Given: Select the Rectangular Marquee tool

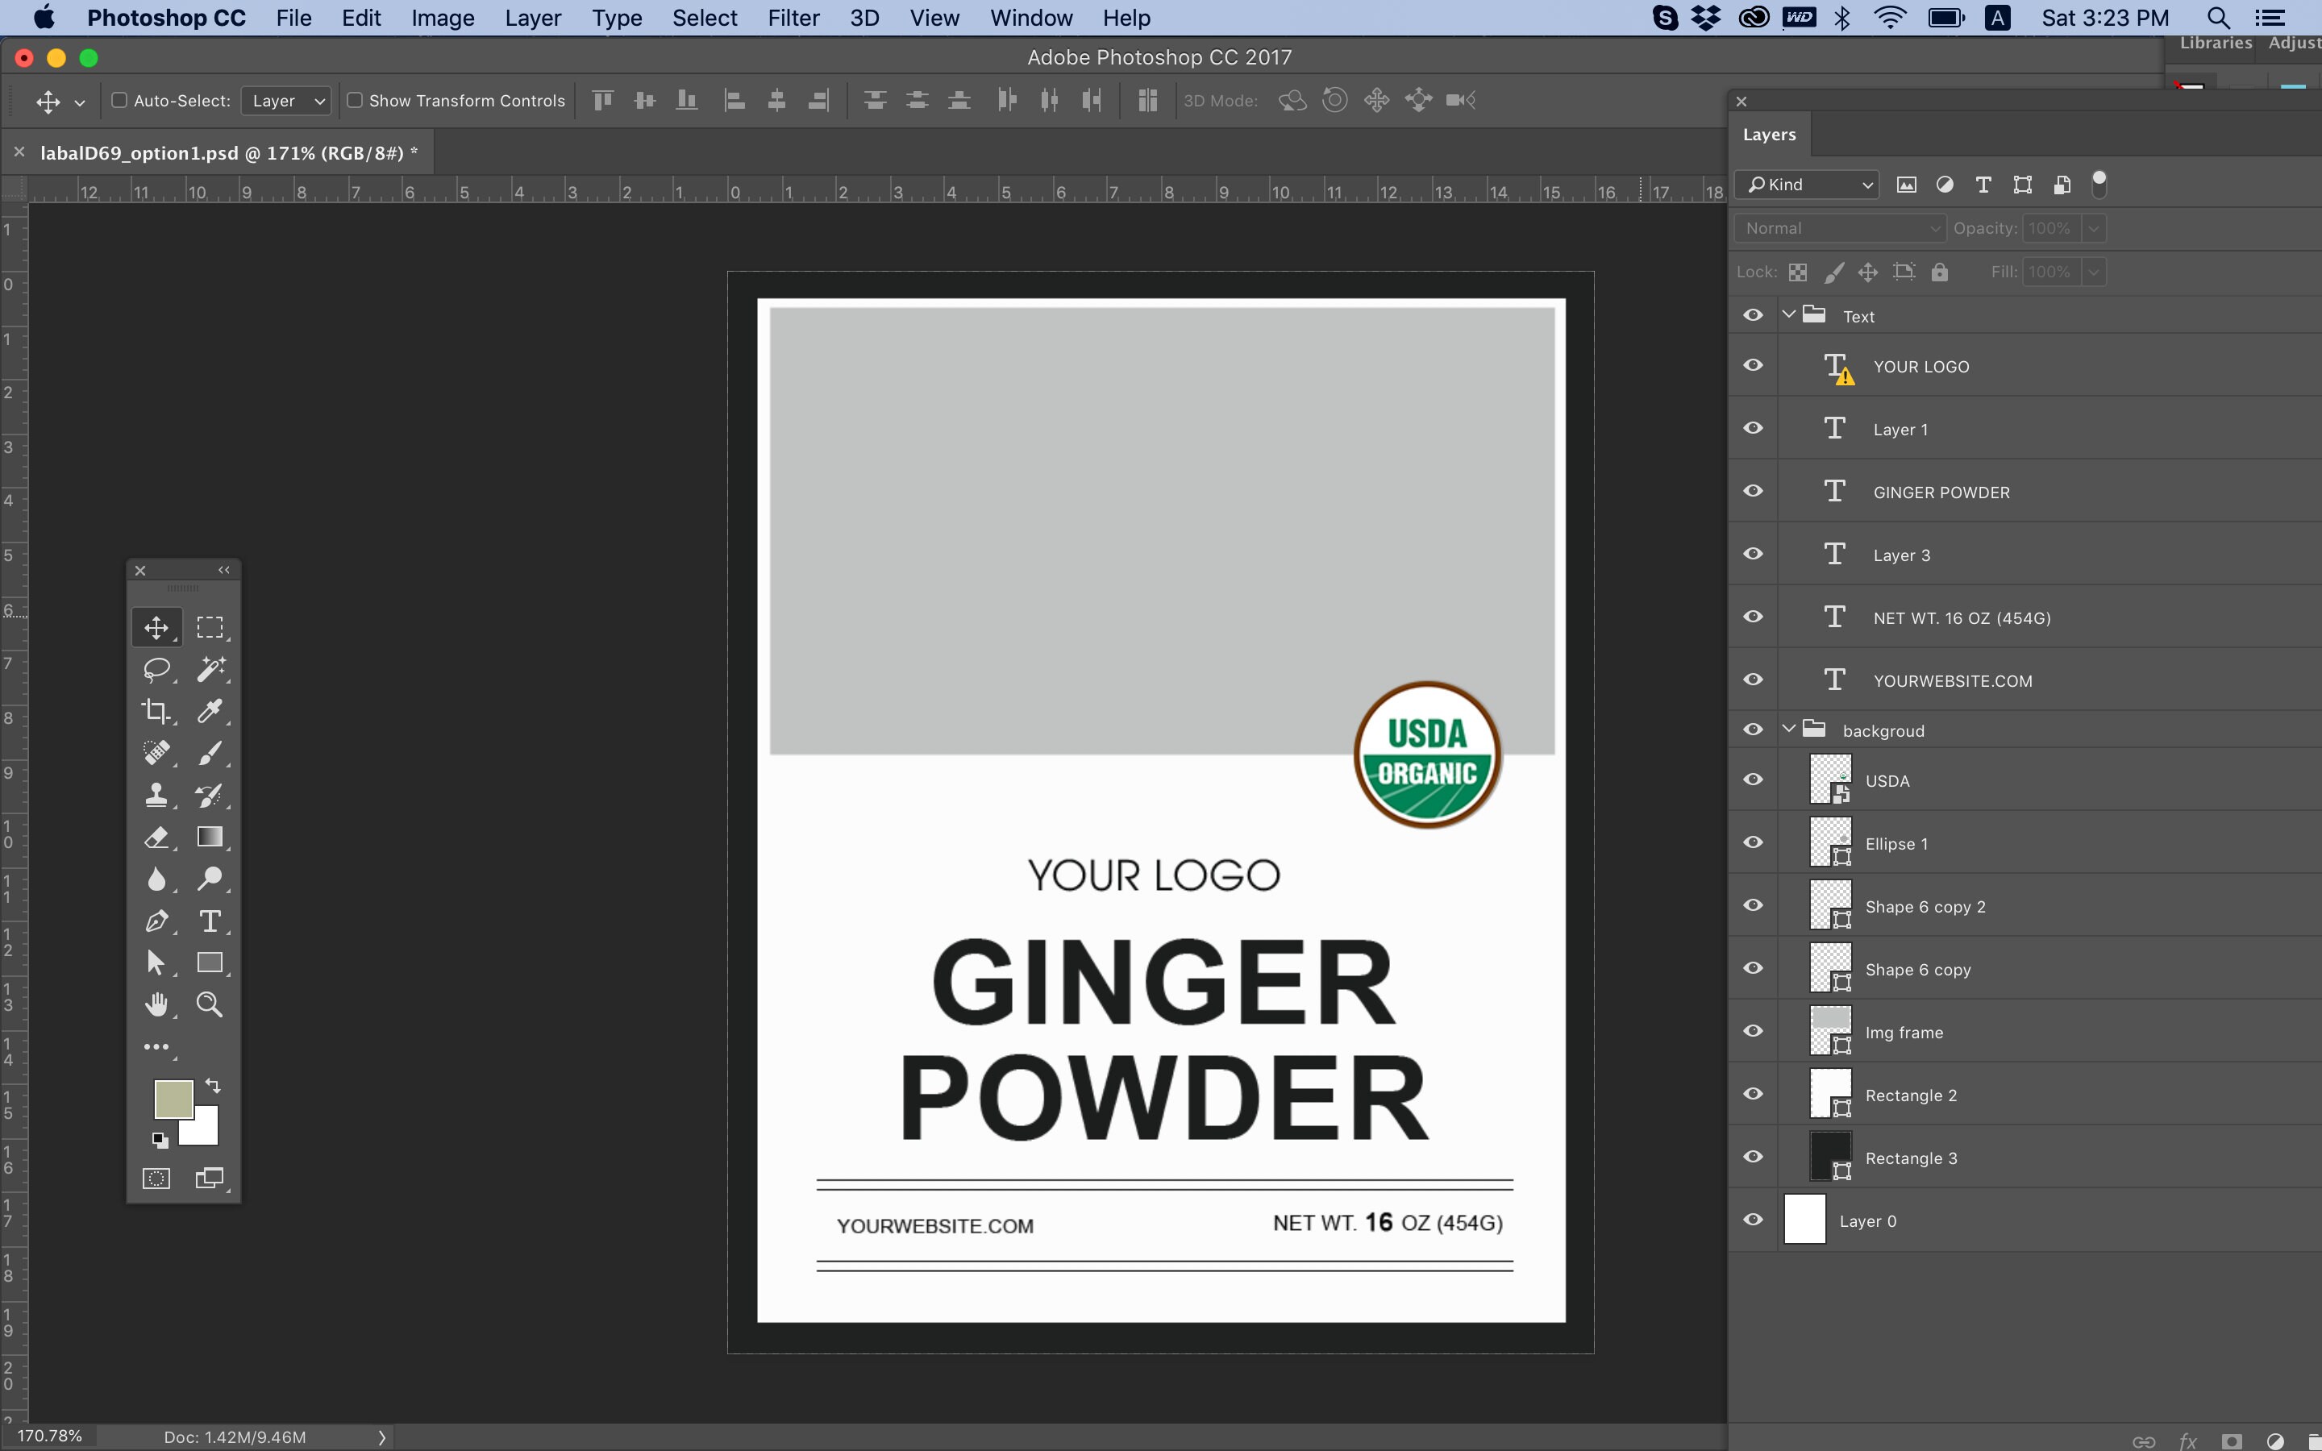Looking at the screenshot, I should pyautogui.click(x=210, y=628).
